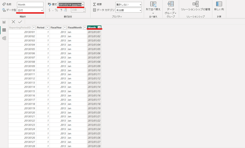The width and height of the screenshot is (245, 148).
Task: Click cell 20130120
Action: pyautogui.click(x=22, y=112)
